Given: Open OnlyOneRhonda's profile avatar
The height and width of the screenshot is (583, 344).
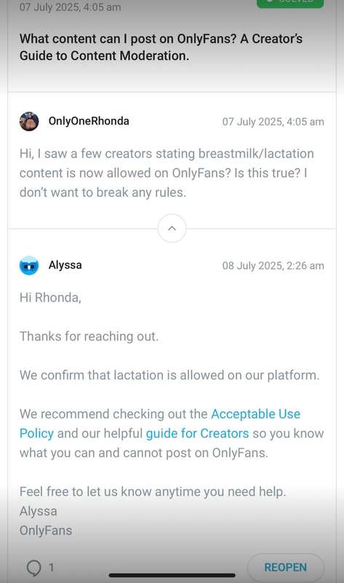Looking at the screenshot, I should coord(29,121).
